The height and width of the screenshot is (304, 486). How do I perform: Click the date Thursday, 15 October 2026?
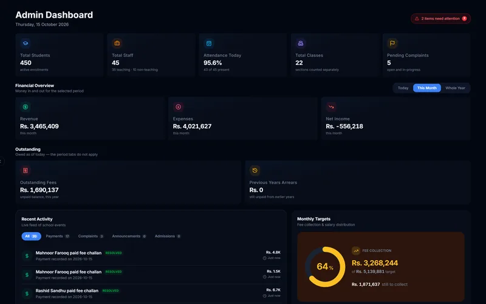tap(42, 24)
